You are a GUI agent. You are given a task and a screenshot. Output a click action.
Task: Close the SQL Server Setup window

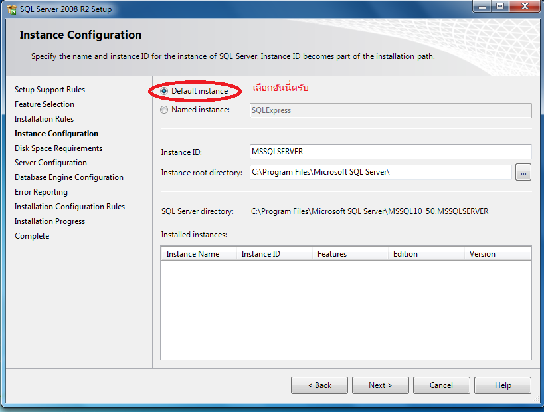click(525, 6)
